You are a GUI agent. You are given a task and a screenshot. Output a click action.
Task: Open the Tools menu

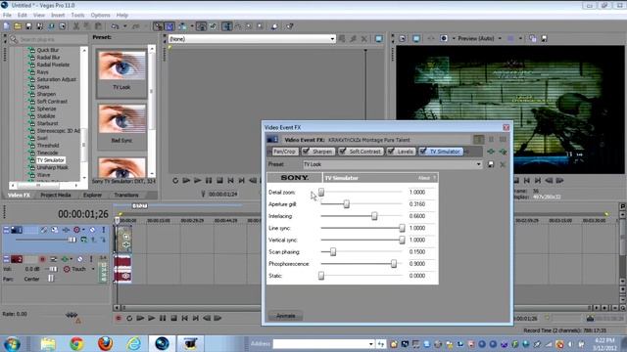point(77,16)
